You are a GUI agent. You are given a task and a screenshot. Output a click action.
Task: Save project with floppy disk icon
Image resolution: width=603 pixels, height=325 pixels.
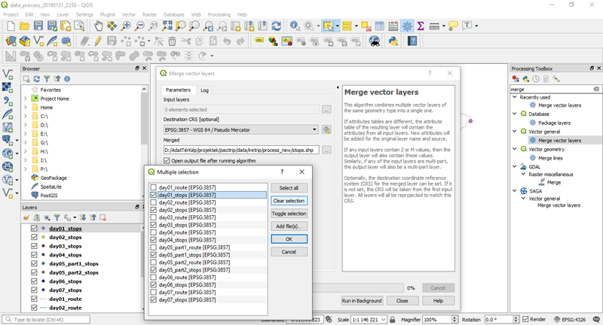(38, 26)
